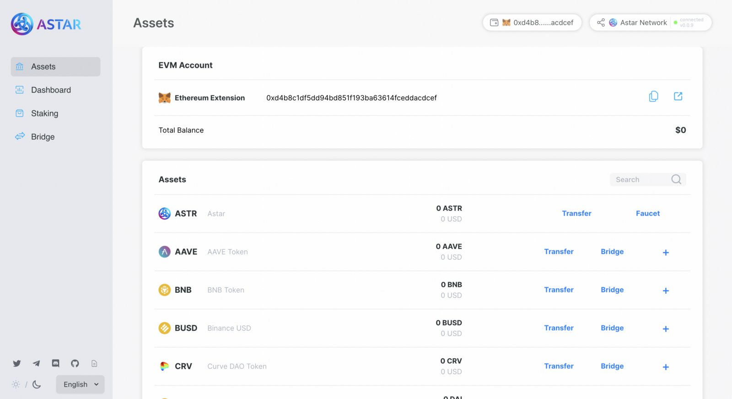The width and height of the screenshot is (732, 399).
Task: Focus the Assets search field
Action: click(648, 179)
